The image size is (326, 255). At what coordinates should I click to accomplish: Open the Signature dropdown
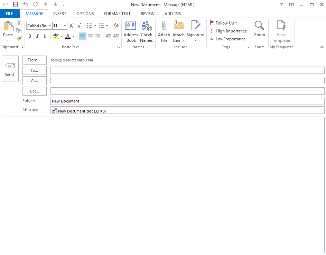coord(195,31)
